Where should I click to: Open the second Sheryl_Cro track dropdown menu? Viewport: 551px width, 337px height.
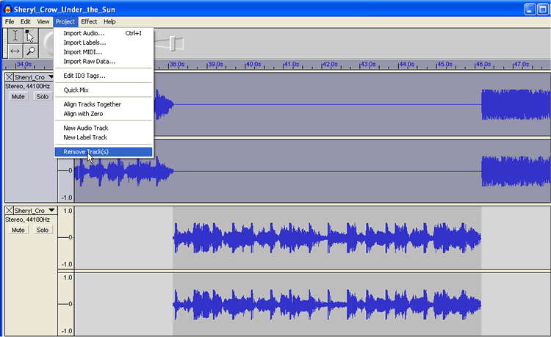[x=51, y=210]
